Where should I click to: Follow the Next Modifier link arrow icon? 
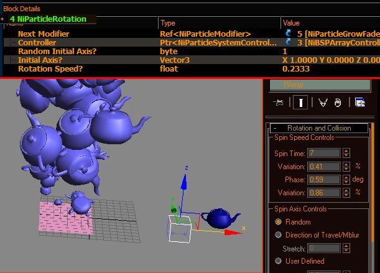point(288,33)
